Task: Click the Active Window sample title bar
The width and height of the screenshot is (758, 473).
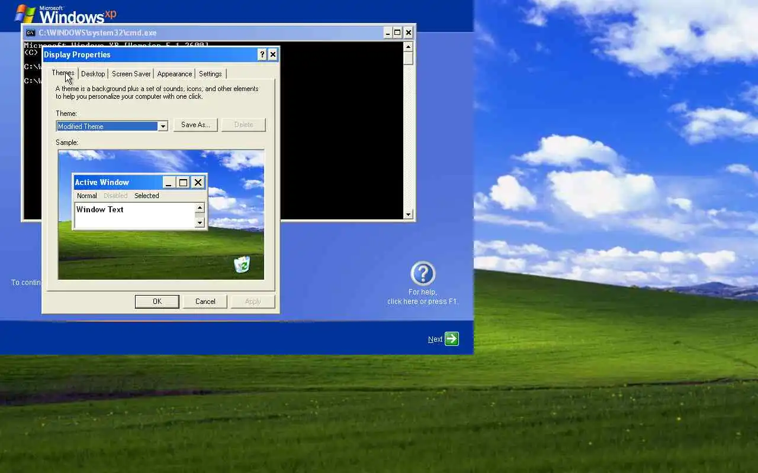Action: (x=139, y=182)
